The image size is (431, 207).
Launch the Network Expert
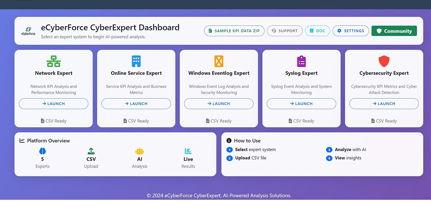pyautogui.click(x=54, y=103)
